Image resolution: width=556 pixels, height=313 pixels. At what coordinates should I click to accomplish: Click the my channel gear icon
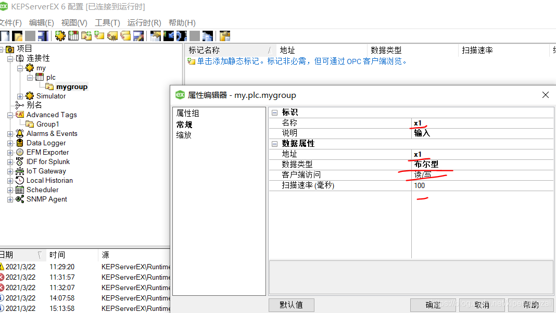[x=30, y=68]
